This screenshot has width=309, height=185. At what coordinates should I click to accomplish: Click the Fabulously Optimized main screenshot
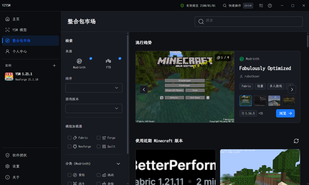(x=185, y=87)
